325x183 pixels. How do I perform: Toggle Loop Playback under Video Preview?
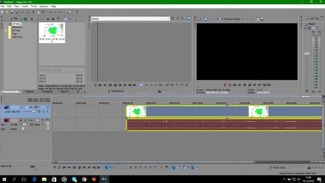[x=230, y=85]
